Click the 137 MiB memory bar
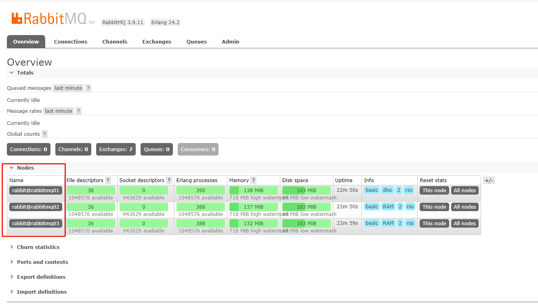The height and width of the screenshot is (305, 538). (x=254, y=207)
